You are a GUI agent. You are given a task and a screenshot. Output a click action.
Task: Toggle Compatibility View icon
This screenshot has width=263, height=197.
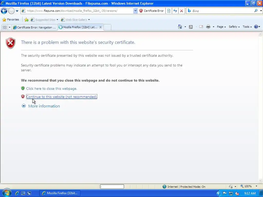click(x=169, y=11)
